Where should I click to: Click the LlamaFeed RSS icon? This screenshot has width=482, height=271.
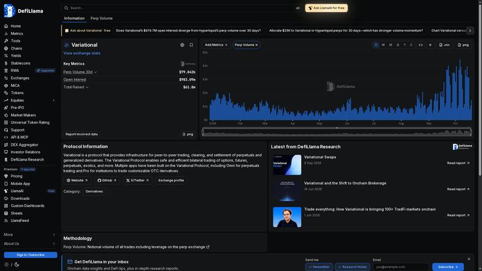[6, 220]
